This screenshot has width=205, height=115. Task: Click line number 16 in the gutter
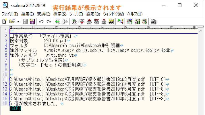coord(5,103)
